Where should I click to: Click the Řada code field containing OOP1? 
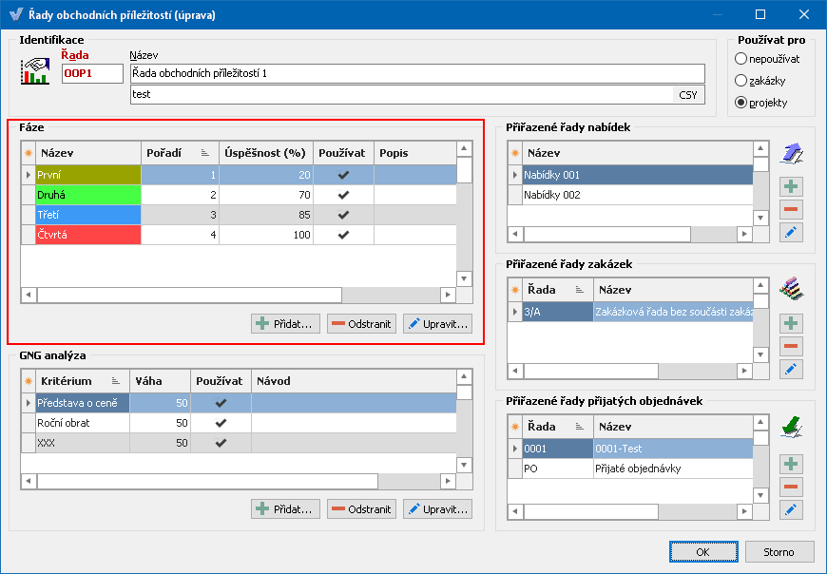click(92, 73)
